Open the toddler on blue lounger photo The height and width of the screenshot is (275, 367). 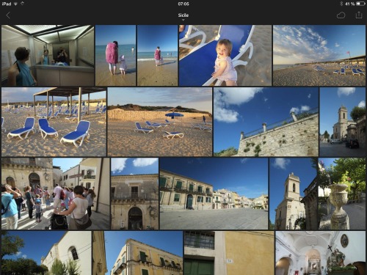225,56
